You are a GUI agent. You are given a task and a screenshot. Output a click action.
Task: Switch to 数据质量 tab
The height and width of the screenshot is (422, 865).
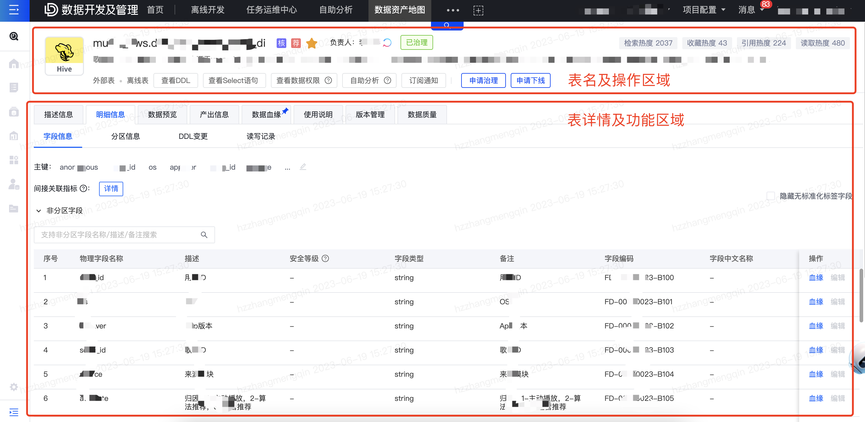[x=422, y=114]
